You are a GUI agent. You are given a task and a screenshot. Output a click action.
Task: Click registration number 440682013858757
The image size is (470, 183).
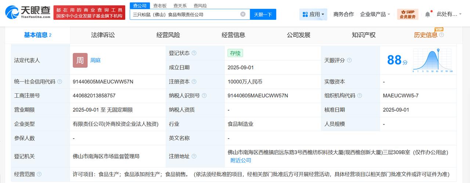(94, 96)
